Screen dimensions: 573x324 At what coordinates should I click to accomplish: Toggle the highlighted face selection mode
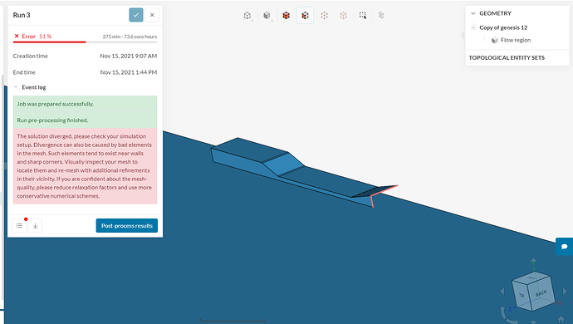(305, 15)
